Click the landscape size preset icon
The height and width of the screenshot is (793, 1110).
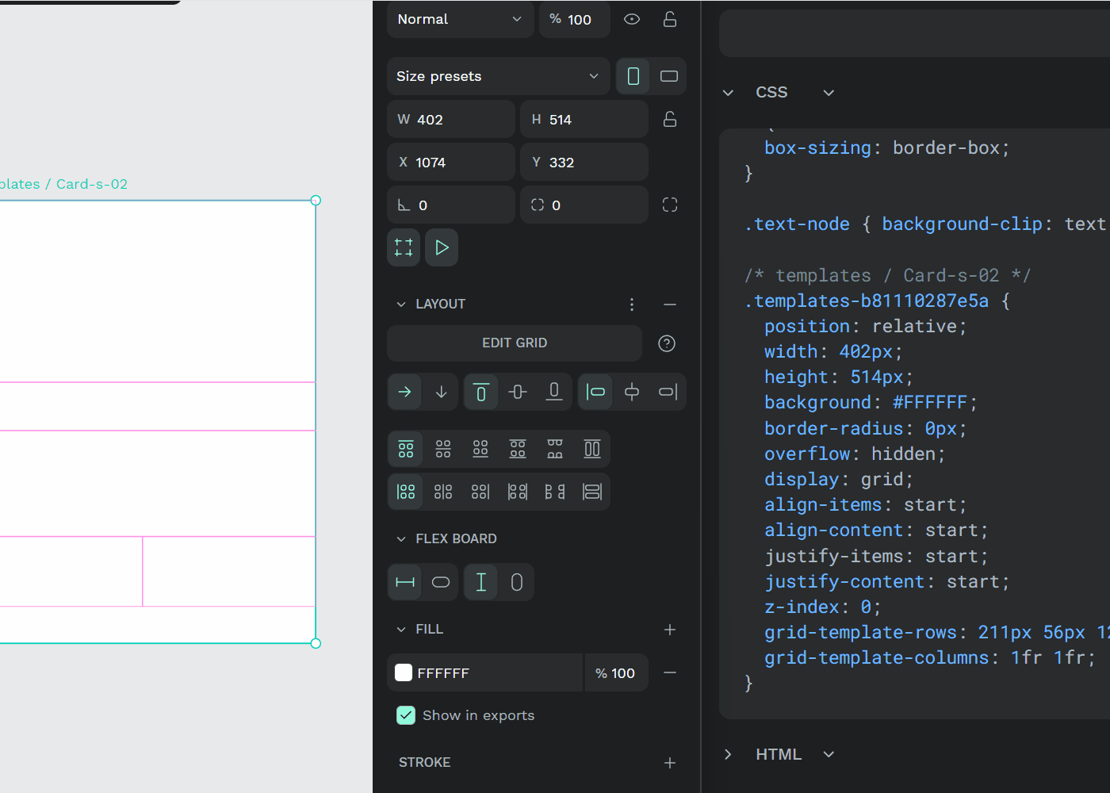[668, 76]
